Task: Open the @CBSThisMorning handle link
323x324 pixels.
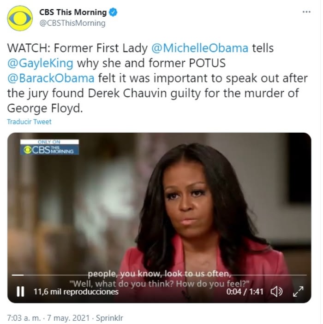Action: point(72,23)
